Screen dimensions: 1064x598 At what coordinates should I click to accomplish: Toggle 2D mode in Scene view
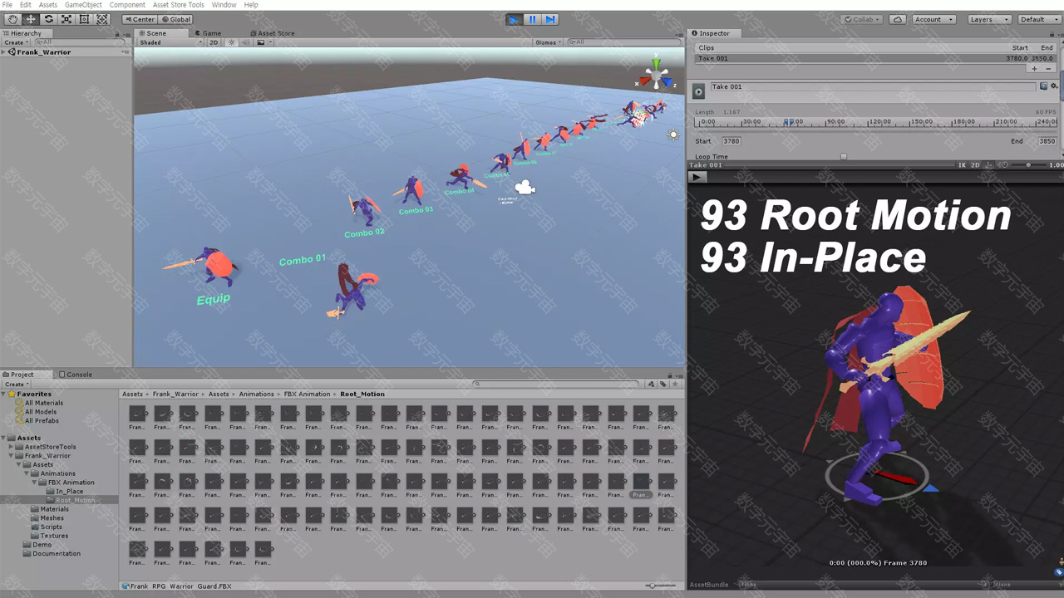(214, 42)
